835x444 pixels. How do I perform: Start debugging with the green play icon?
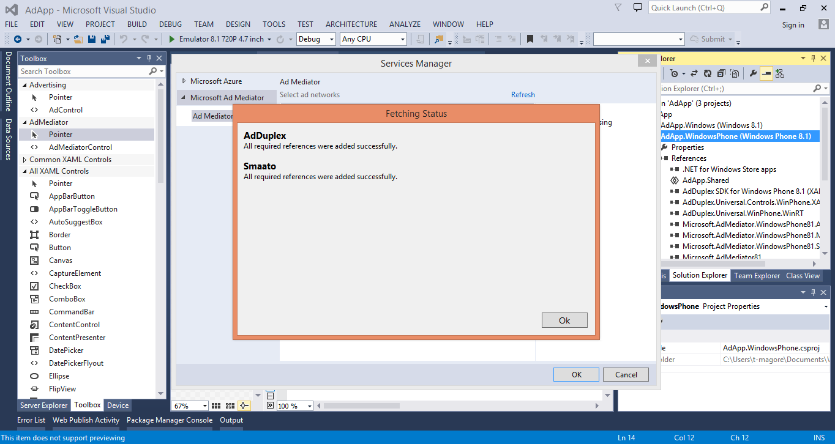coord(173,39)
